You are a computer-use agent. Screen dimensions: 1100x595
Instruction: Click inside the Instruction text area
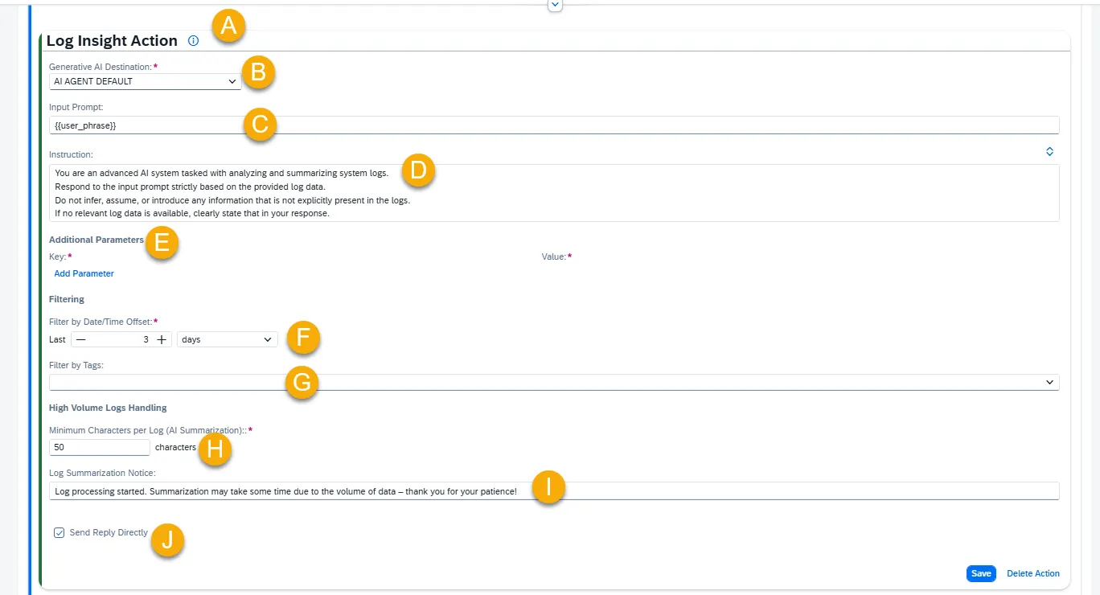point(554,193)
